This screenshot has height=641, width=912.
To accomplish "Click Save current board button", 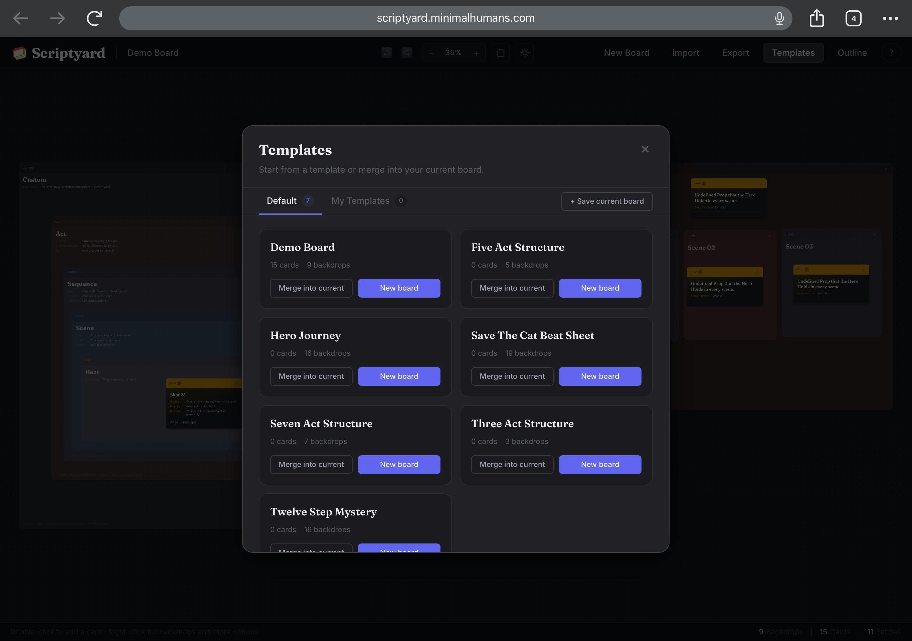I will (x=607, y=201).
